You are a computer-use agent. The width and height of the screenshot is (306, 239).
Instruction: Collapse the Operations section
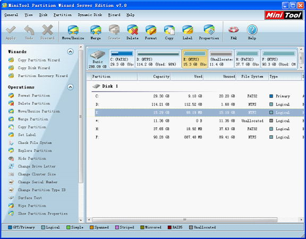70,87
